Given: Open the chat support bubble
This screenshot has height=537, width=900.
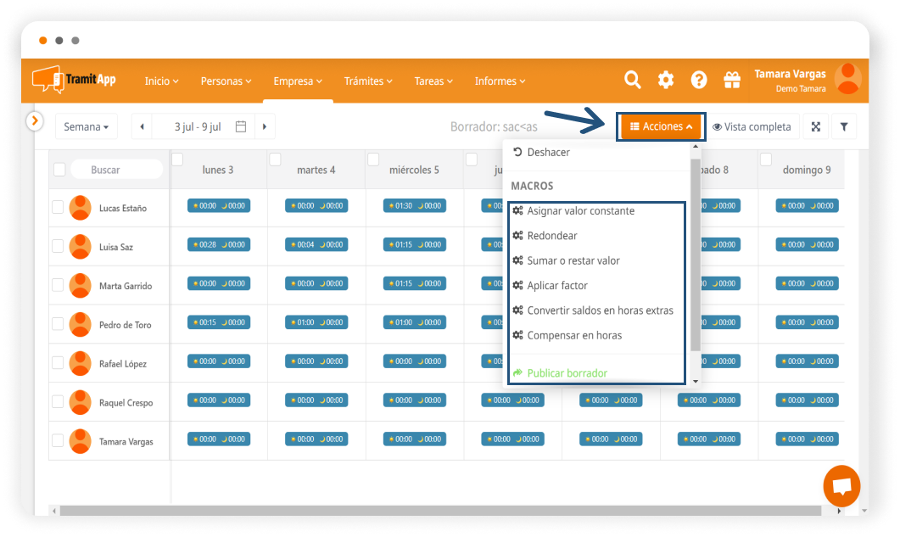Looking at the screenshot, I should (x=841, y=487).
